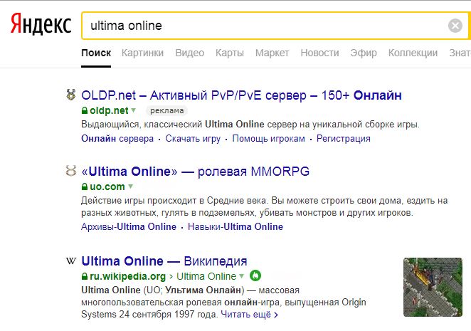
Task: Clear the search field with X icon
Action: pos(455,26)
